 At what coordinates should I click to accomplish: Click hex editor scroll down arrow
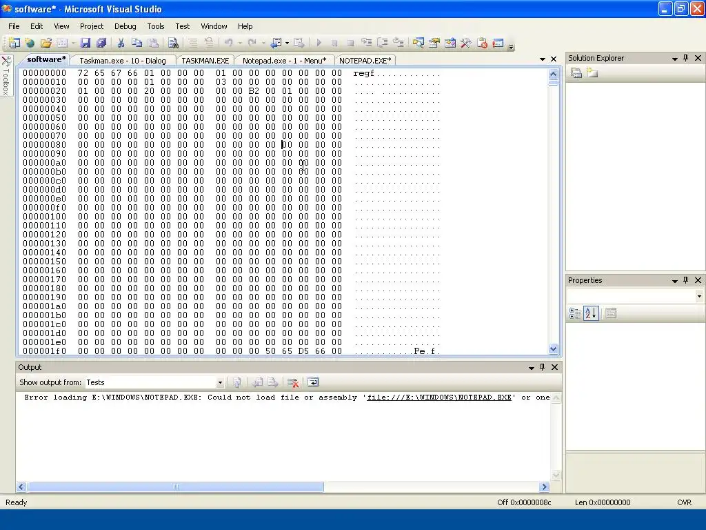[x=554, y=349]
